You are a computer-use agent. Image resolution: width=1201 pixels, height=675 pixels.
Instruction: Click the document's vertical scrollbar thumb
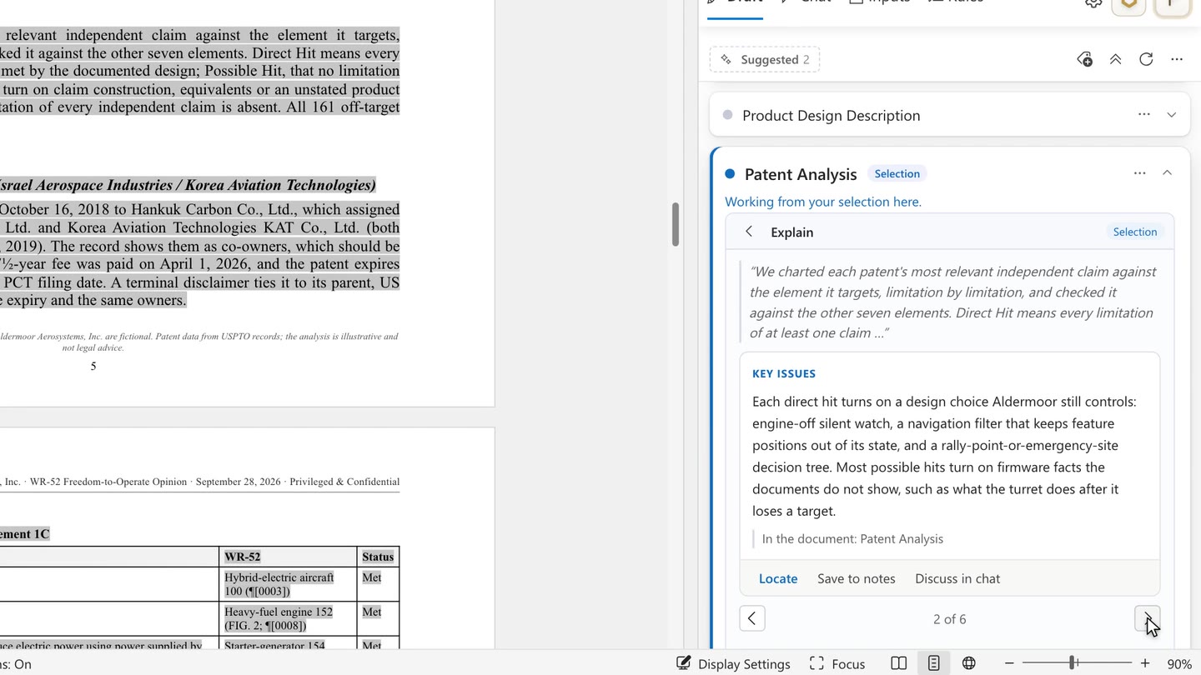676,224
